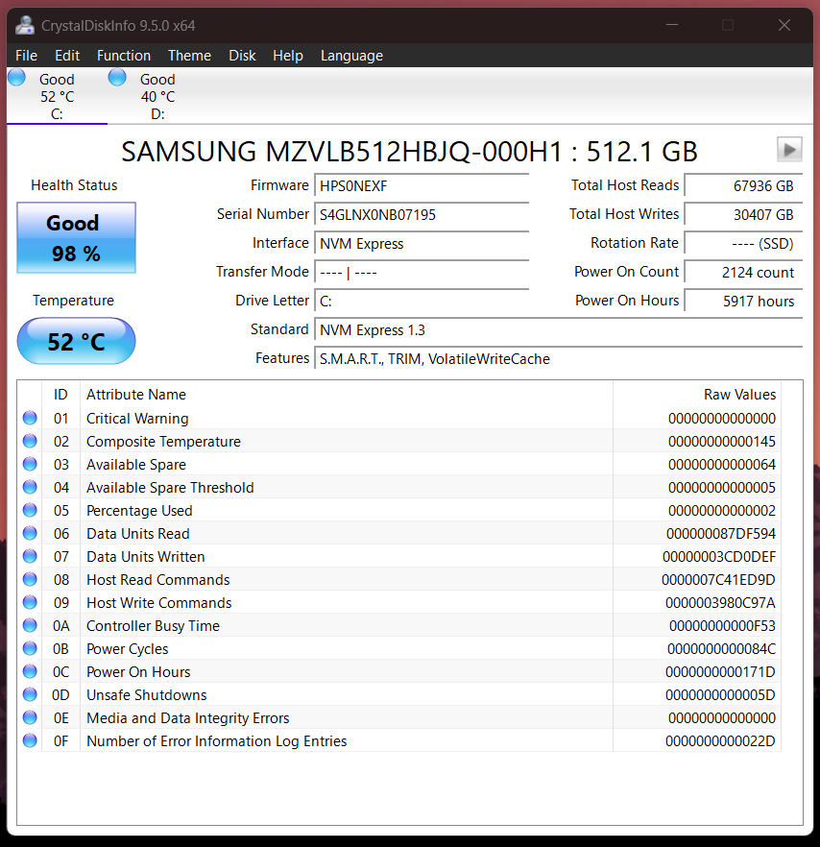Select the Percentage Used attribute name
820x847 pixels.
click(139, 511)
